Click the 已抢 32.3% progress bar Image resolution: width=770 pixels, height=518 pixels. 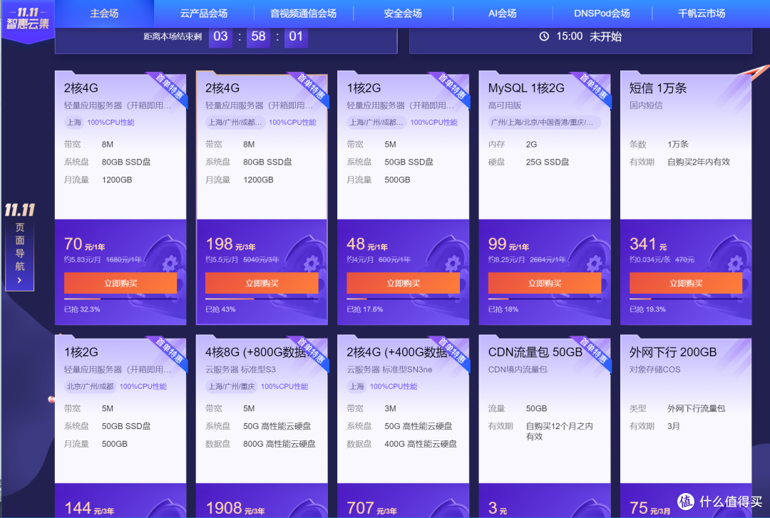120,299
